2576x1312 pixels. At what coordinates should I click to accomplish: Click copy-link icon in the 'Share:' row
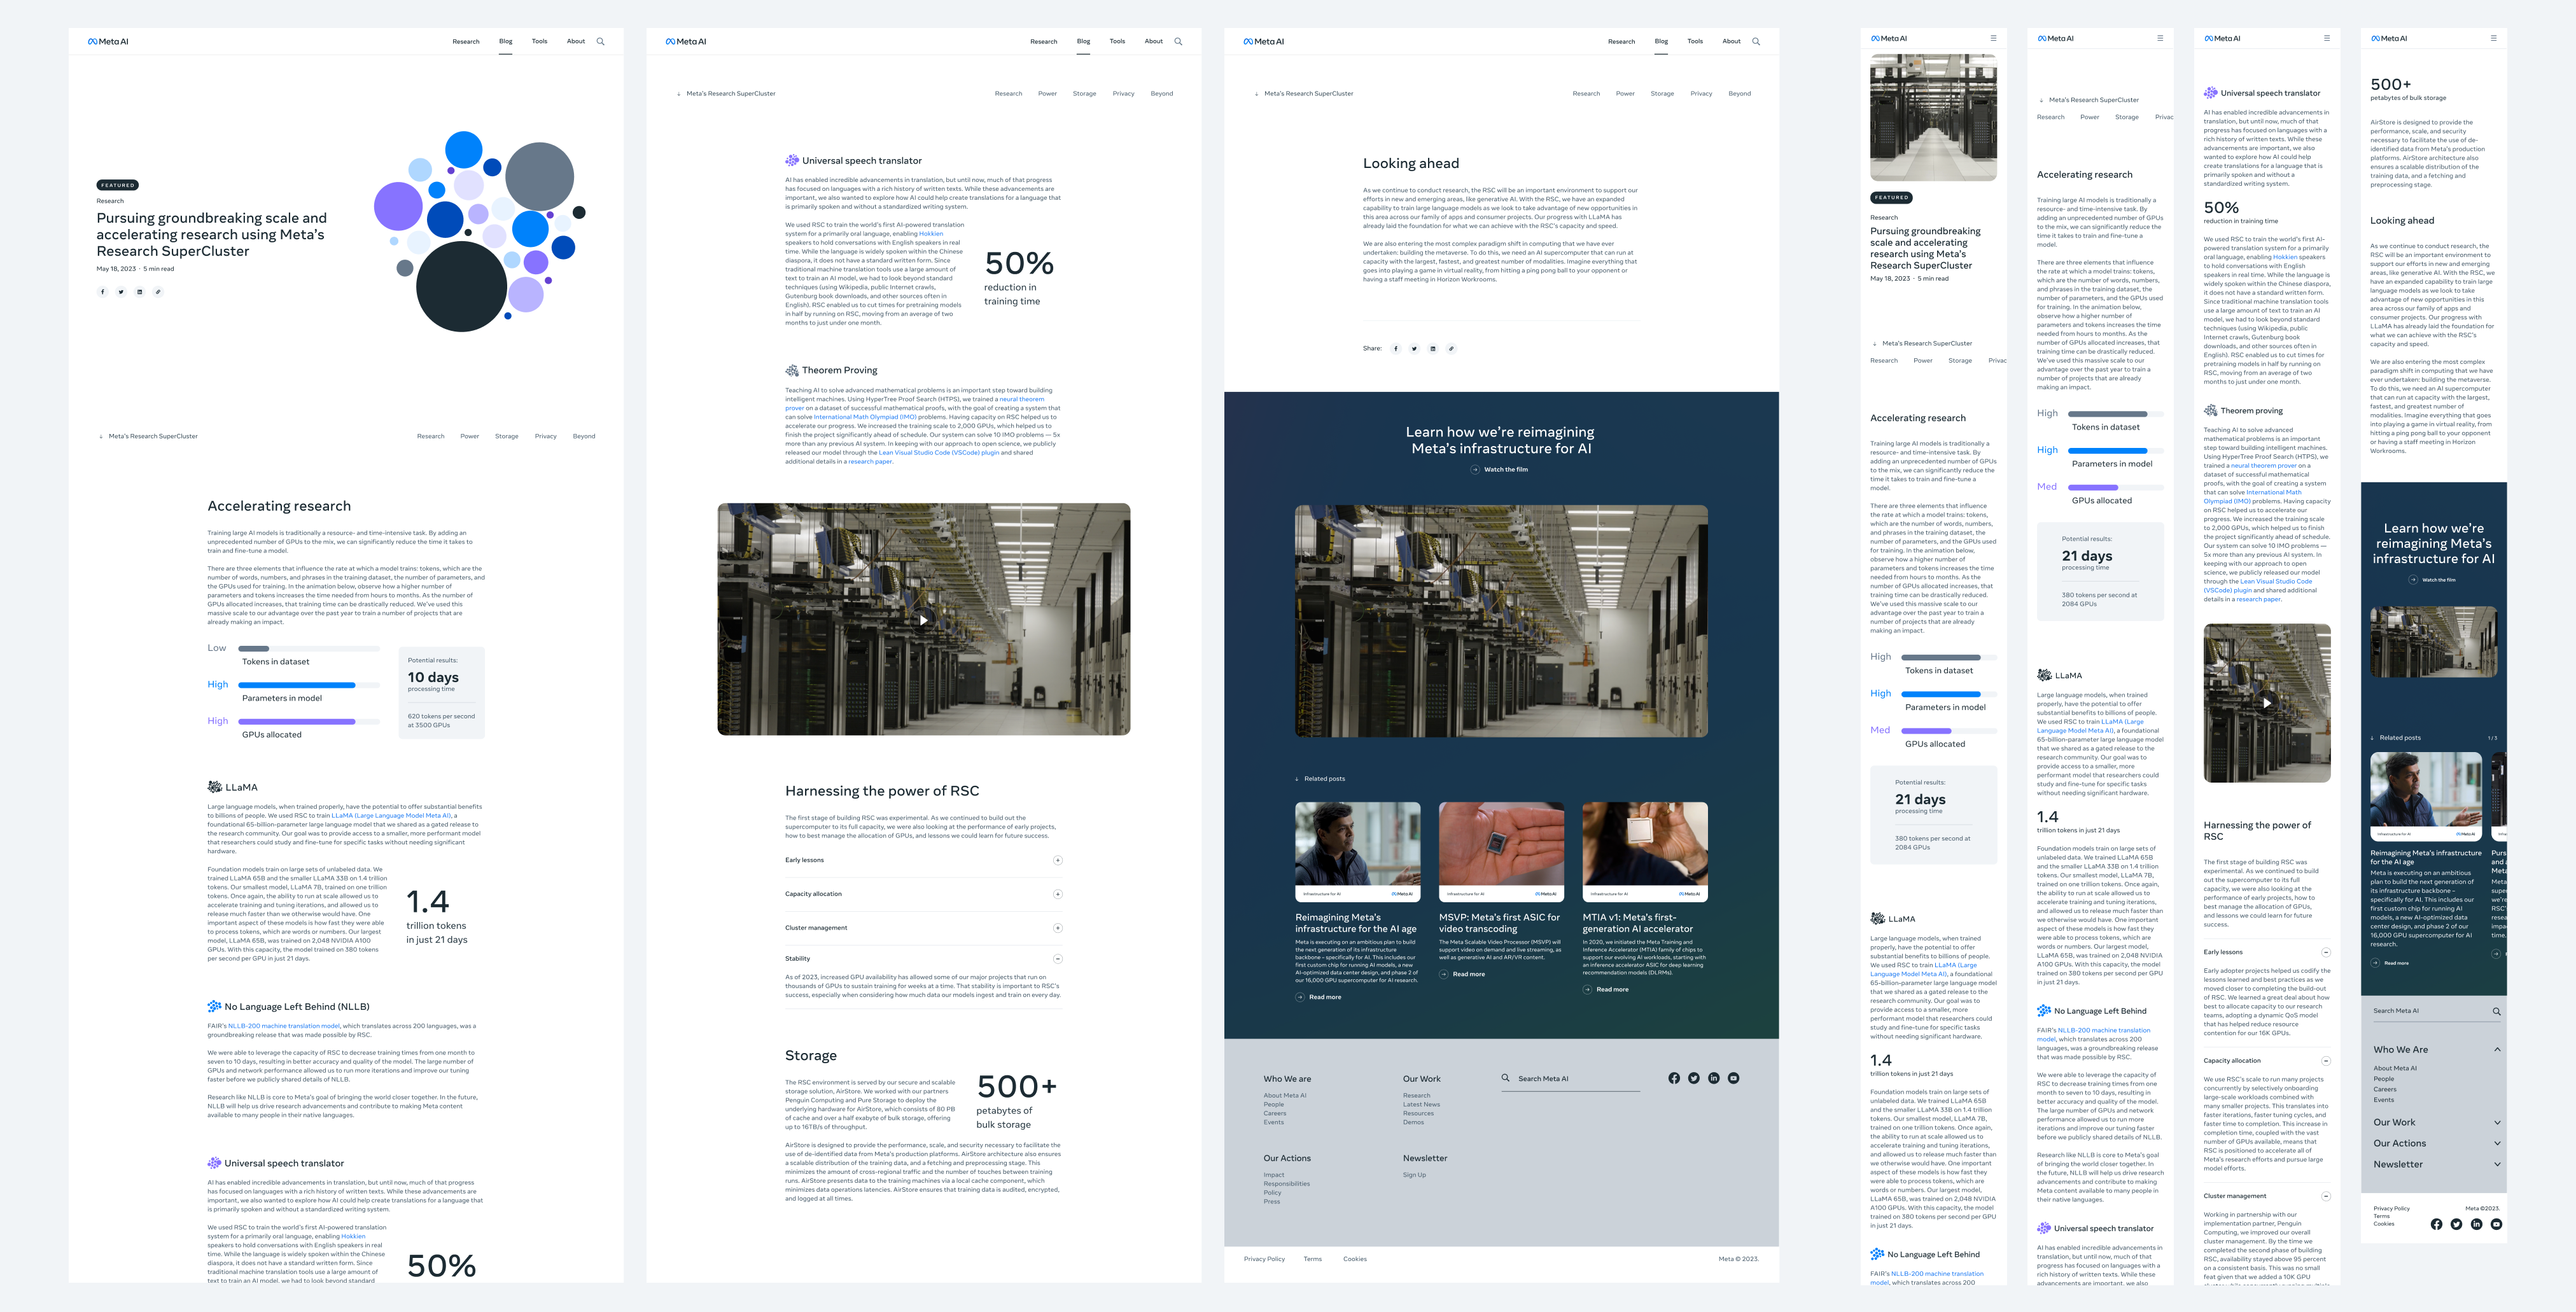(1451, 349)
